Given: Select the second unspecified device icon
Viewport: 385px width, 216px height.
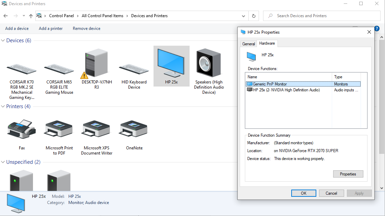Looking at the screenshot, I should tap(59, 180).
